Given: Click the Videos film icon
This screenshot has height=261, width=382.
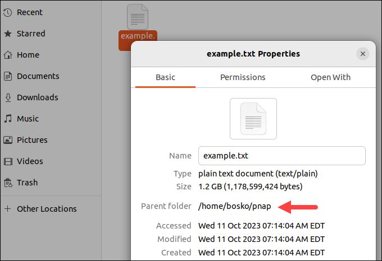Looking at the screenshot, I should pyautogui.click(x=8, y=161).
